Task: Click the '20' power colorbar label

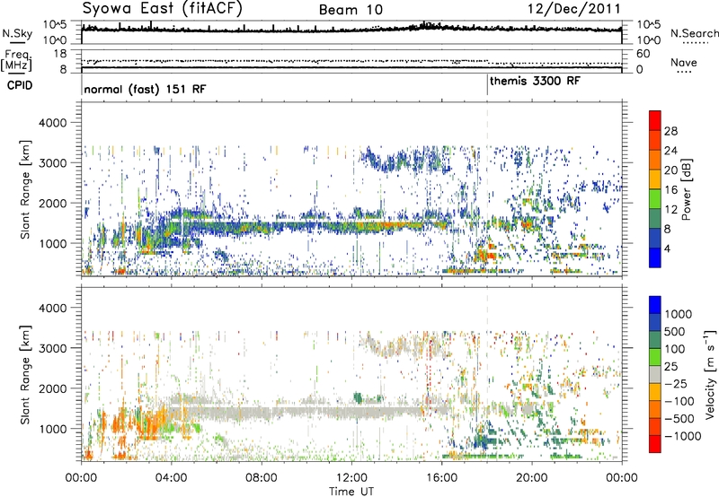Action: pyautogui.click(x=670, y=170)
